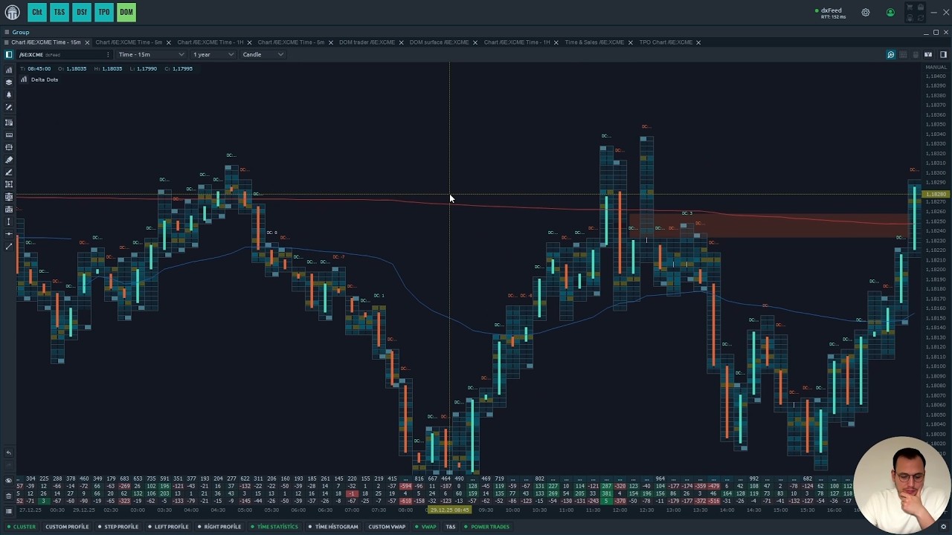Click the T&S button in the bottom bar
This screenshot has height=535, width=952.
pyautogui.click(x=451, y=527)
